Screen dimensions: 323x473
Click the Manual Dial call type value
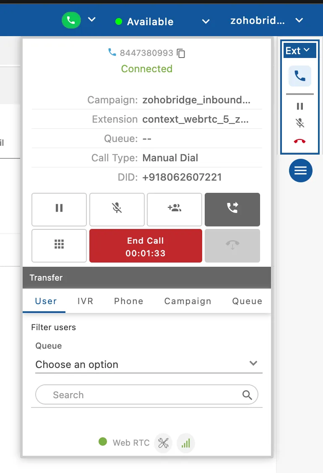(x=170, y=158)
